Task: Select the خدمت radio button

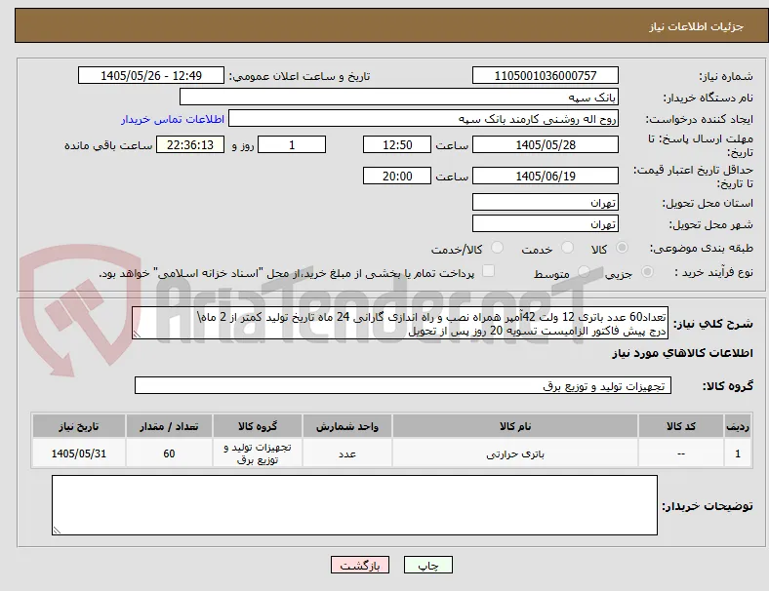Action: click(x=567, y=248)
